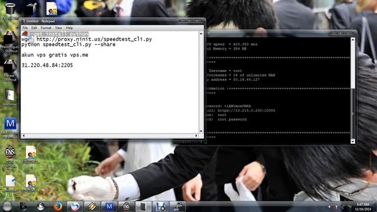
Task: Click the 'apt-get install python' line in Notepad
Action: (x=55, y=34)
